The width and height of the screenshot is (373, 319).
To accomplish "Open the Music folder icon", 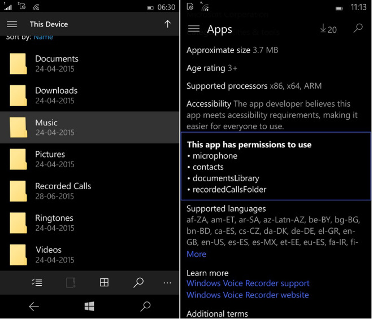I will tap(18, 127).
